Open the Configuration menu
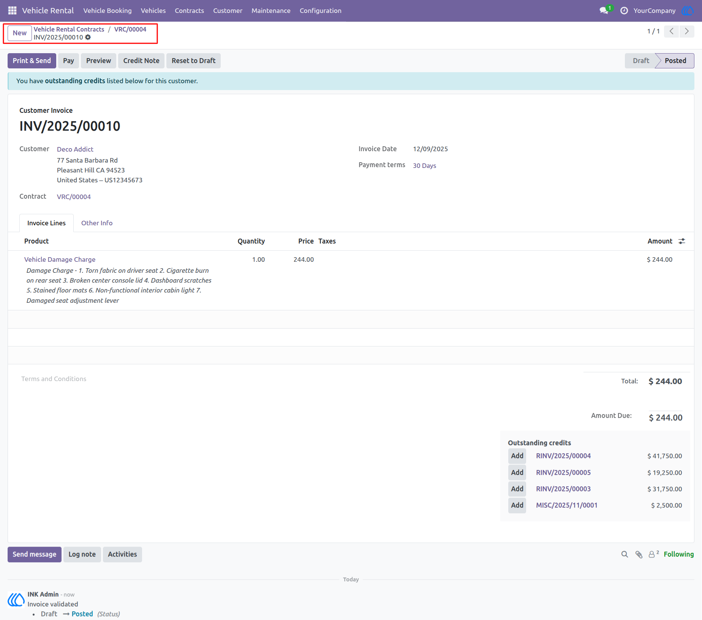Viewport: 702px width, 620px height. [x=320, y=11]
